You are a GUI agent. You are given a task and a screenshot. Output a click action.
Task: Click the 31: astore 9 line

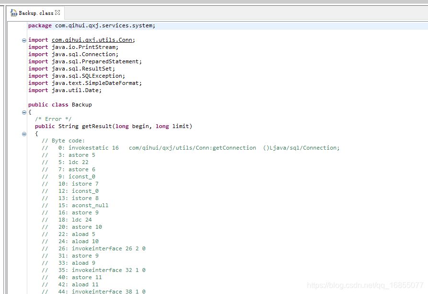coord(70,256)
